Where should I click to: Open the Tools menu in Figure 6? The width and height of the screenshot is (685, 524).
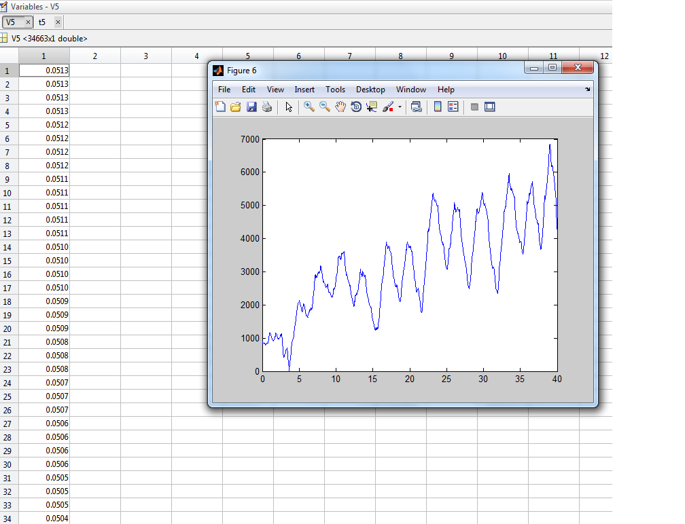tap(335, 90)
